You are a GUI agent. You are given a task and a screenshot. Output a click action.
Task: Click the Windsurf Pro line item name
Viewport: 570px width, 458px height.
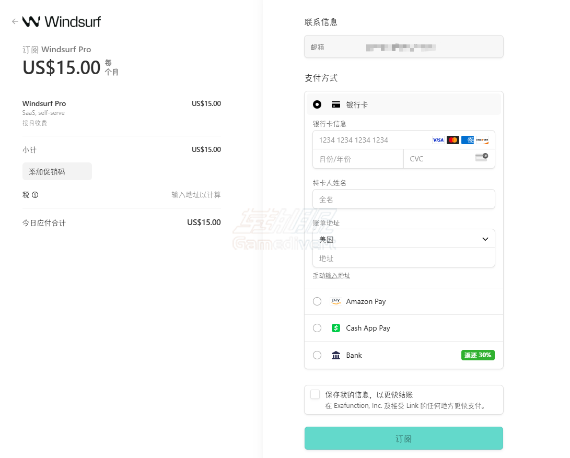[44, 103]
